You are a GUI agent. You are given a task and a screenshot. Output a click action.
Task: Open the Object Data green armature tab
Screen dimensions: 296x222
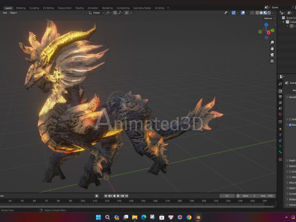point(280,146)
